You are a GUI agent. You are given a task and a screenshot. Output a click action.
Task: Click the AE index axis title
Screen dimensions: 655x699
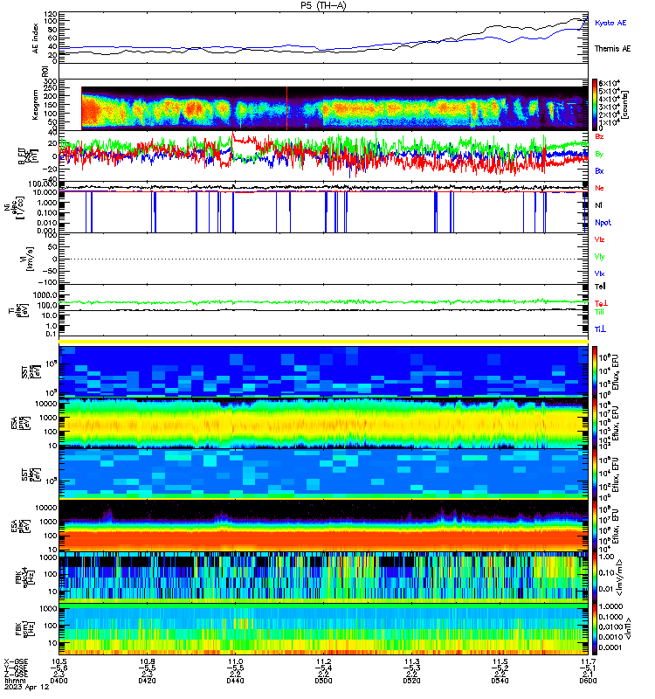pos(35,38)
